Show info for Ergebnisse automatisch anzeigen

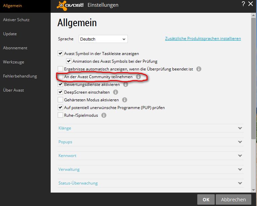click(x=199, y=69)
